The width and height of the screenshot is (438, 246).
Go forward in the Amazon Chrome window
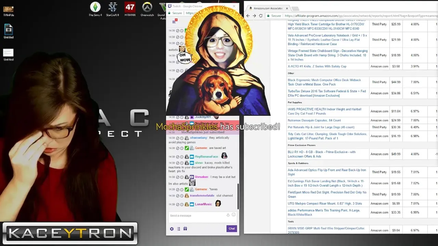[x=254, y=16]
